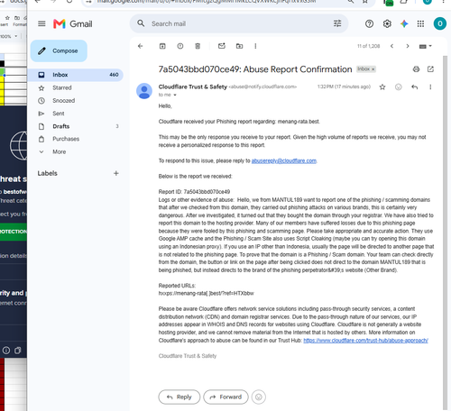Remove the Inbox label from this email
Screen dimensions: 451x411
373,69
